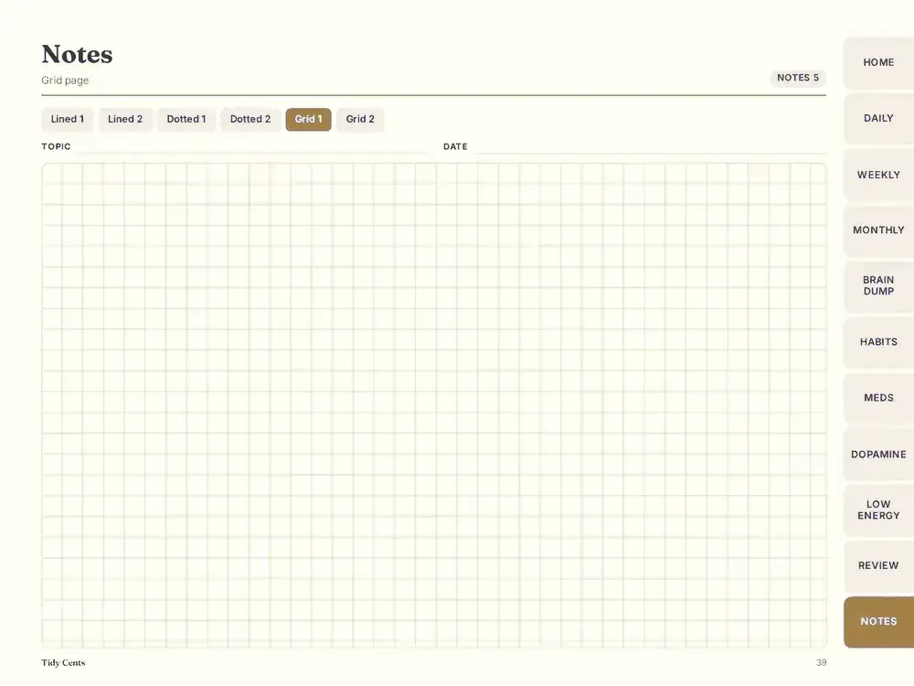Switch to the Lined 2 page
Screen dimensions: 914x686
(x=125, y=119)
